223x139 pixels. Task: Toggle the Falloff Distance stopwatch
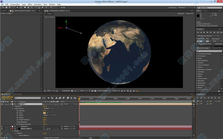(17, 120)
